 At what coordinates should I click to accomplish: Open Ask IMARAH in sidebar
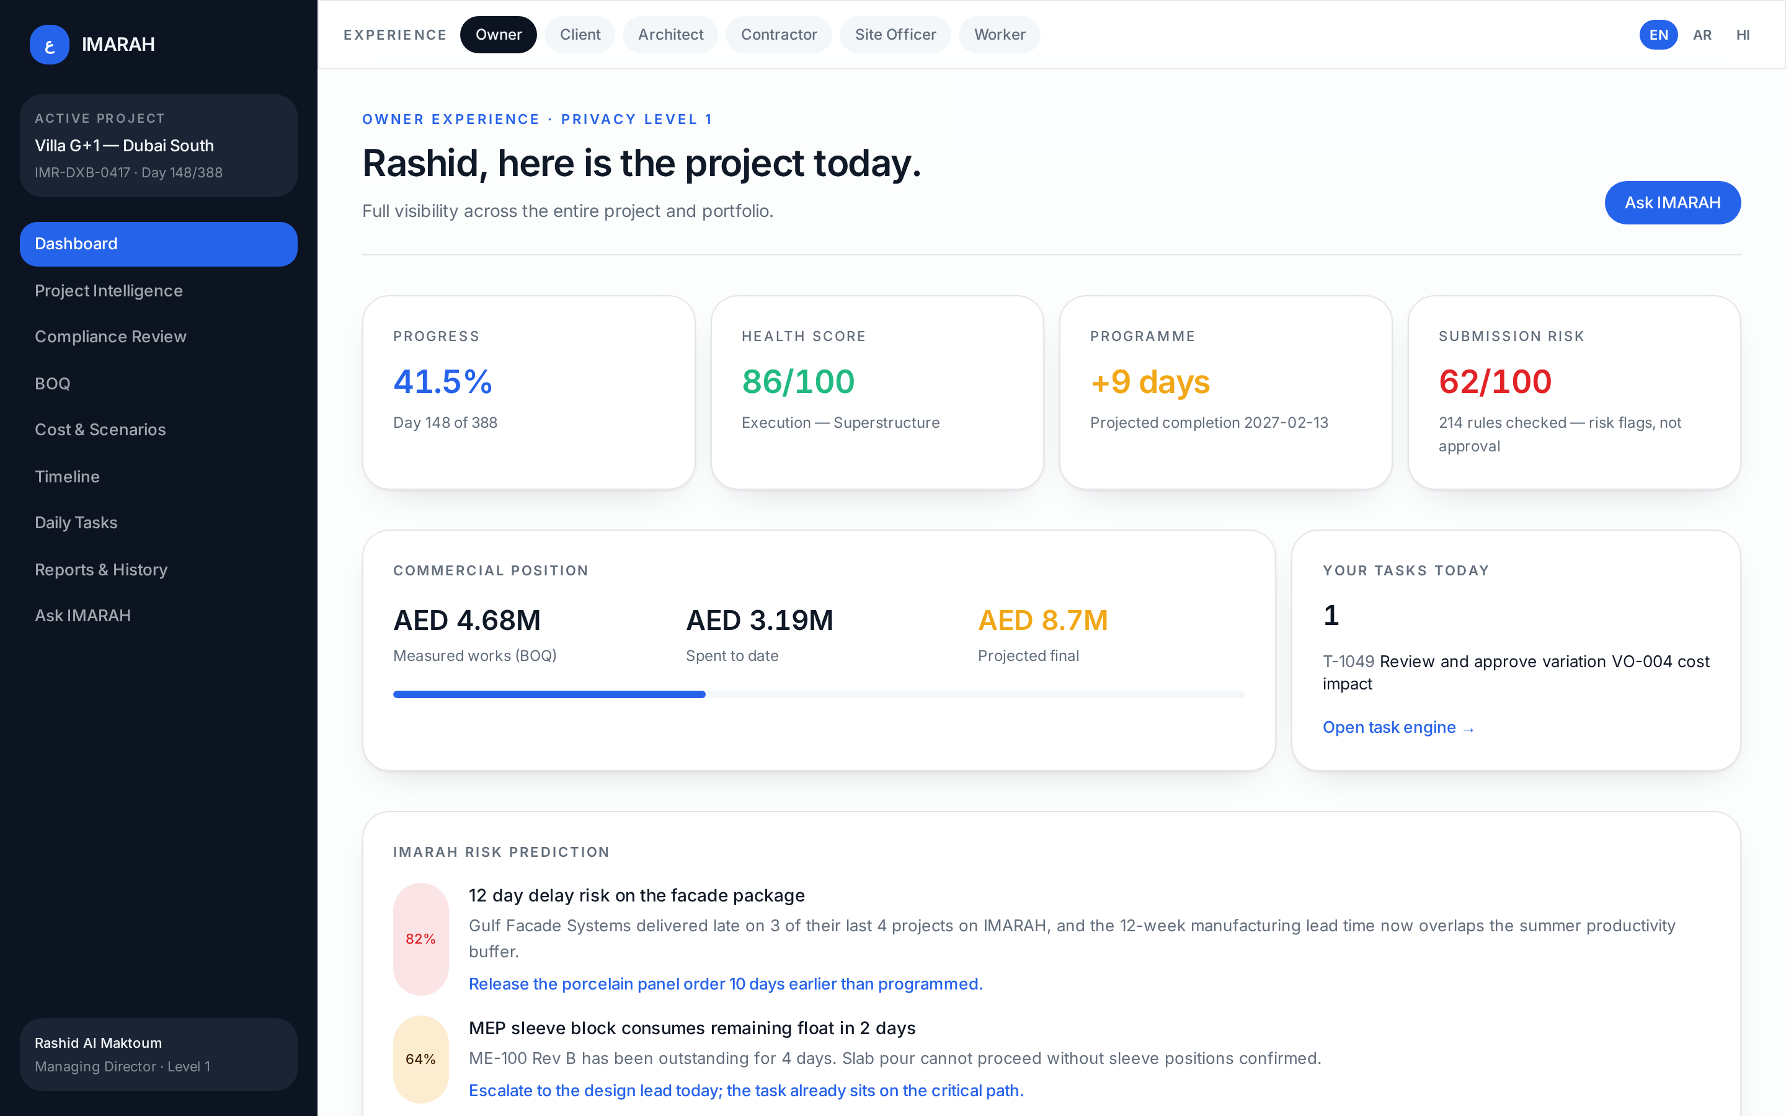(x=159, y=616)
